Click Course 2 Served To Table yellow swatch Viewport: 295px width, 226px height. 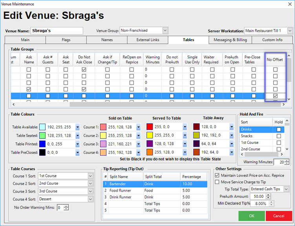[x=149, y=135]
